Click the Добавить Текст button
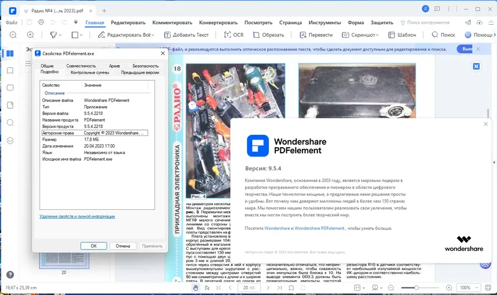Viewport: 497px width, 295px height. tap(186, 35)
